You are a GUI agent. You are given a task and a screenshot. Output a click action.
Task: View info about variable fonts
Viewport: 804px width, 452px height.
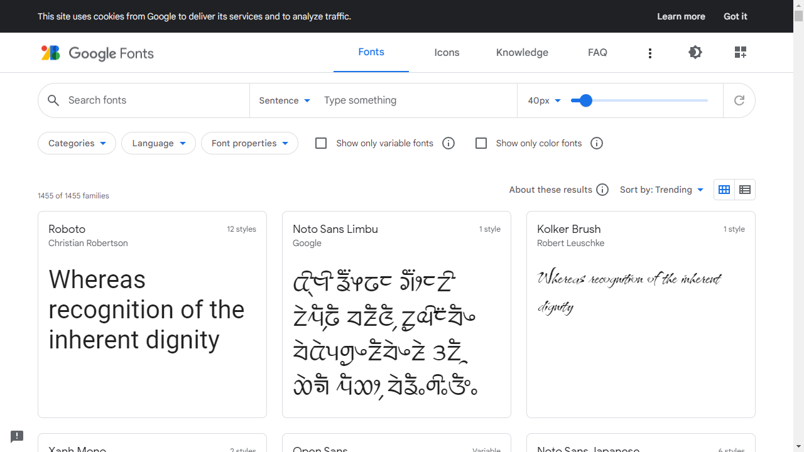coord(448,143)
